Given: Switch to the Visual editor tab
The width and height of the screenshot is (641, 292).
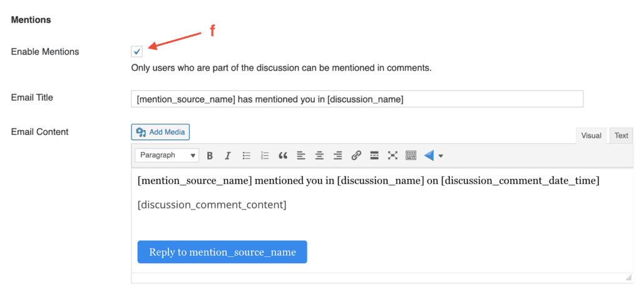Looking at the screenshot, I should click(591, 136).
